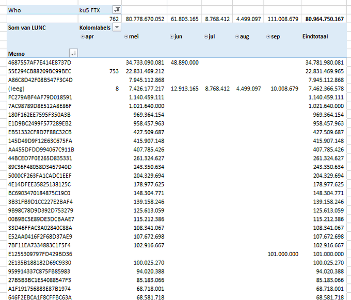This screenshot has width=351, height=300.
Task: Open the Who filter dropdown
Action: pyautogui.click(x=117, y=10)
